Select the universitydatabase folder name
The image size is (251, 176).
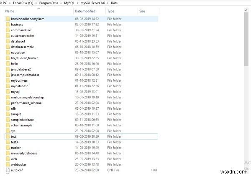[x=24, y=153]
